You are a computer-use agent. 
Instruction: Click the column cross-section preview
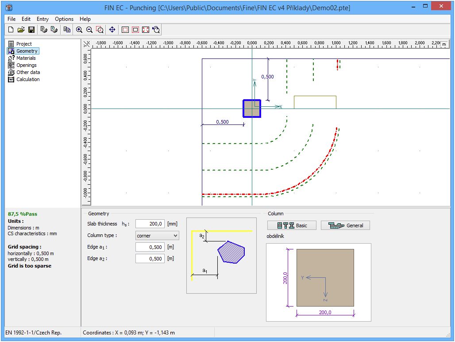319,283
